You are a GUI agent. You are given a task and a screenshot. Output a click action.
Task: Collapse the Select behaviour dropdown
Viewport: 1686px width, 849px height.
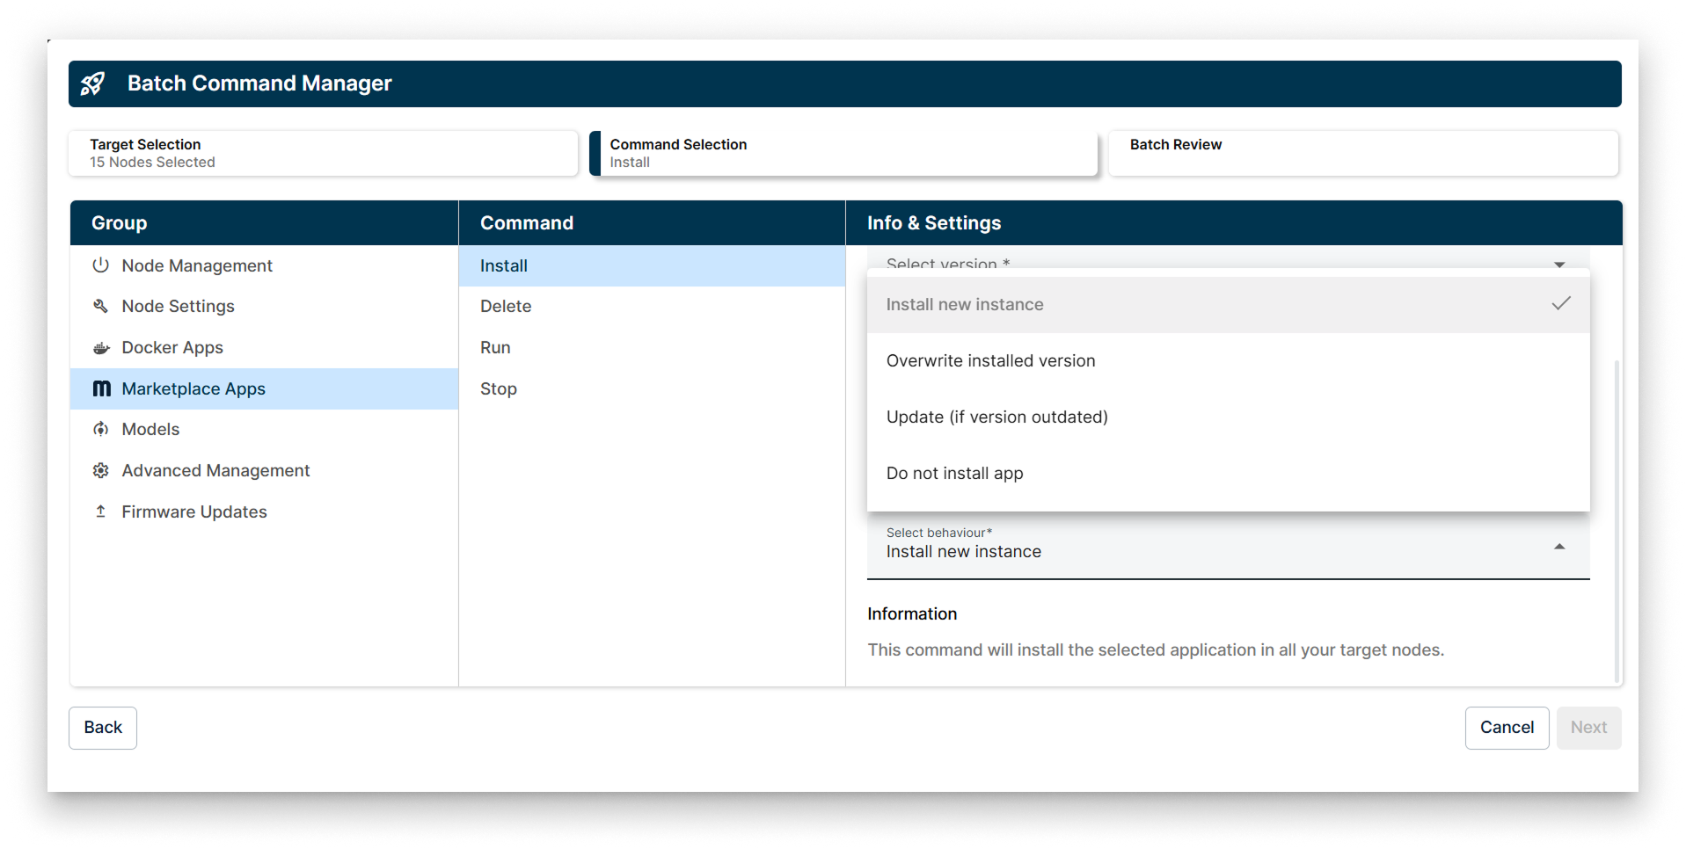pyautogui.click(x=1559, y=545)
